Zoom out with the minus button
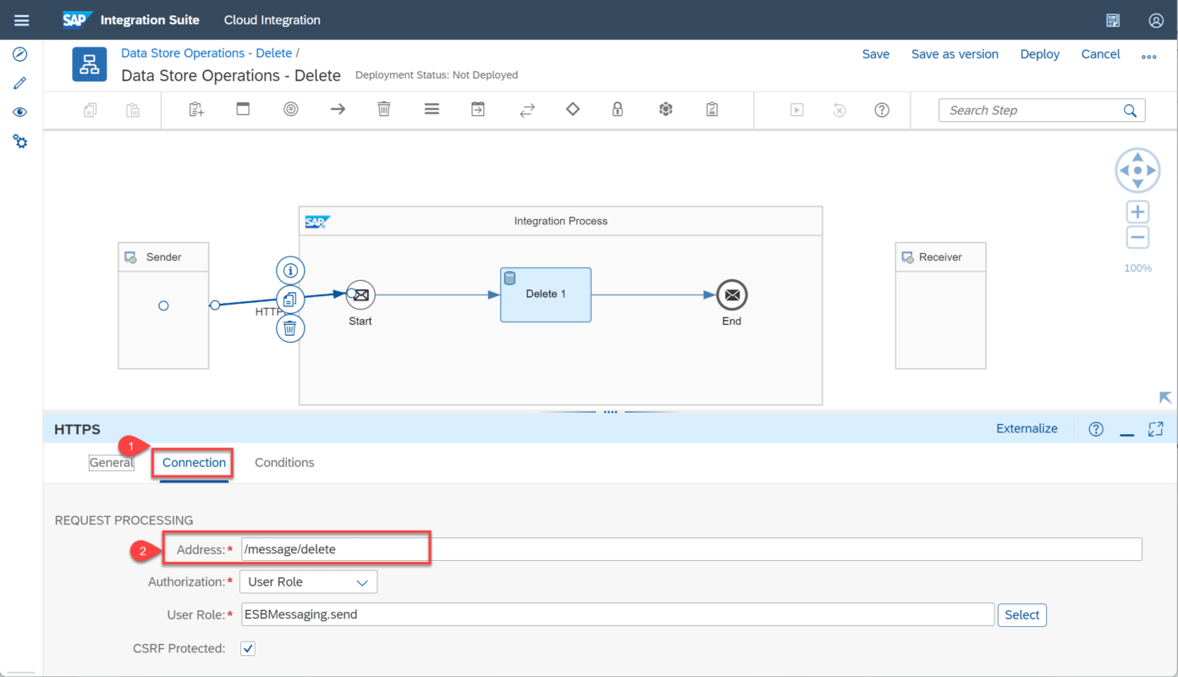The height and width of the screenshot is (677, 1178). [x=1138, y=238]
